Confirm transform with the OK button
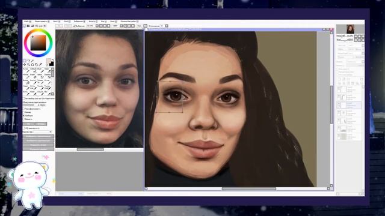The width and height of the screenshot is (385, 216). point(28,124)
